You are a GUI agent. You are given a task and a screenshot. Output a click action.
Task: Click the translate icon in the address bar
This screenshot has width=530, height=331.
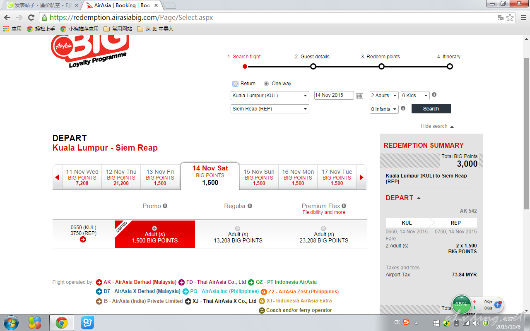coord(501,18)
